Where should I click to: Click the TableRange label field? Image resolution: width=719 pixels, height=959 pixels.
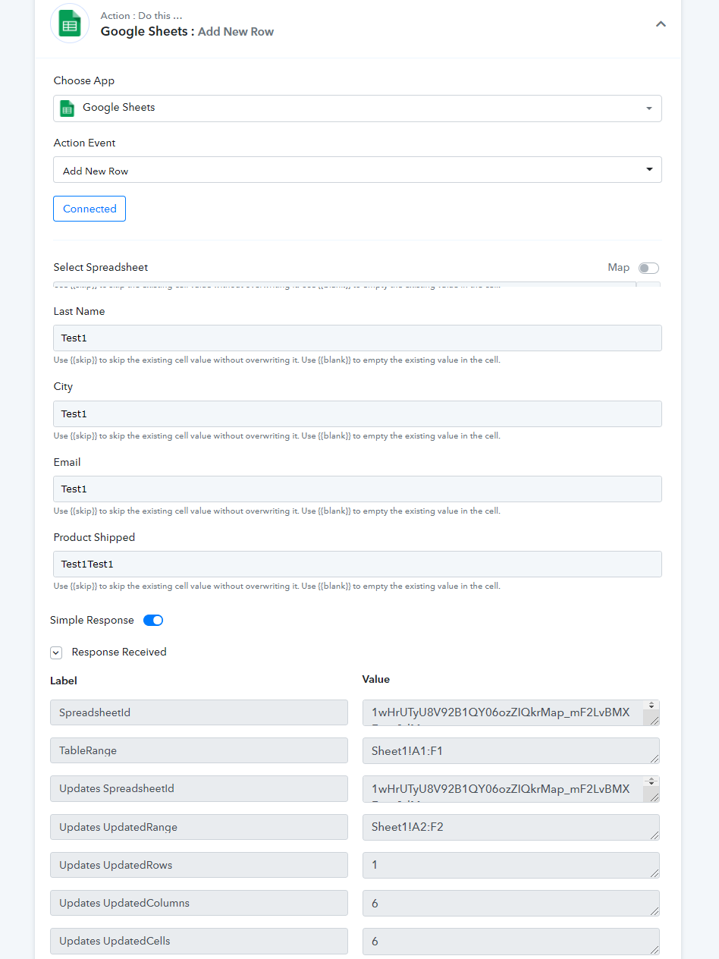click(x=199, y=750)
